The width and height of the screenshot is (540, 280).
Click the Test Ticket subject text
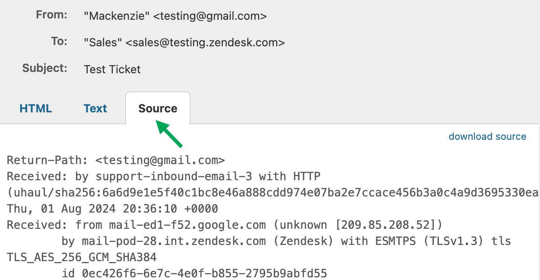coord(112,69)
